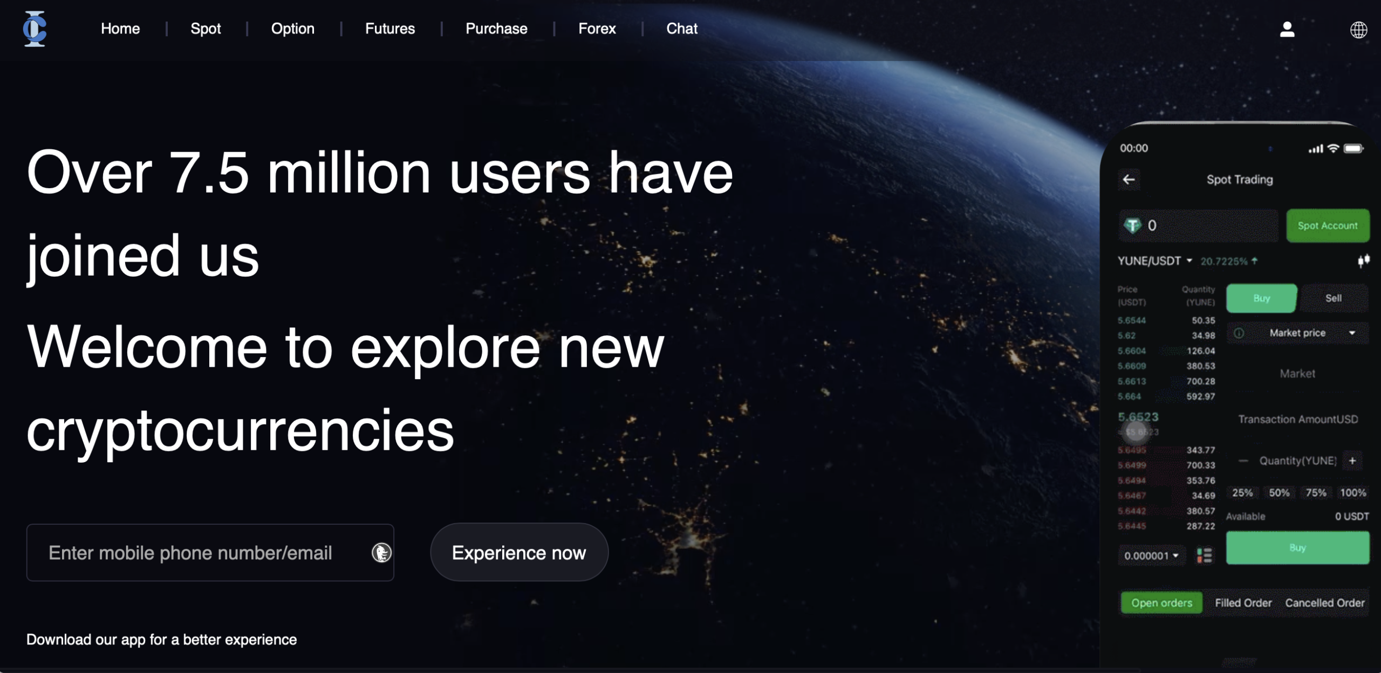
Task: Switch to the Filled Order tab
Action: [x=1243, y=603]
